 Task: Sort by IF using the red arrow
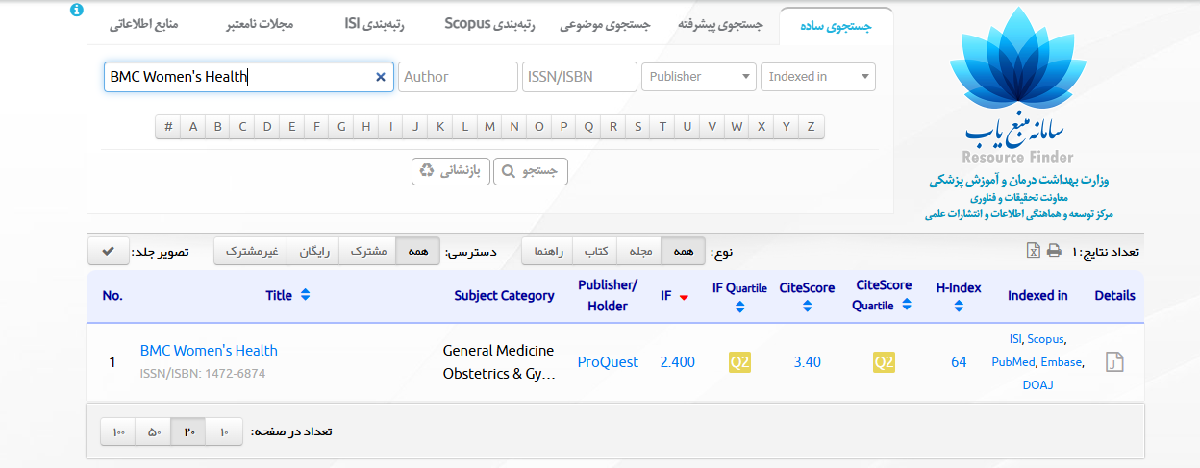pos(684,297)
